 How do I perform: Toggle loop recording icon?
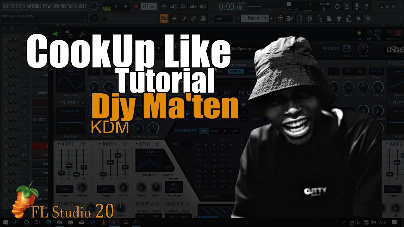[204, 6]
